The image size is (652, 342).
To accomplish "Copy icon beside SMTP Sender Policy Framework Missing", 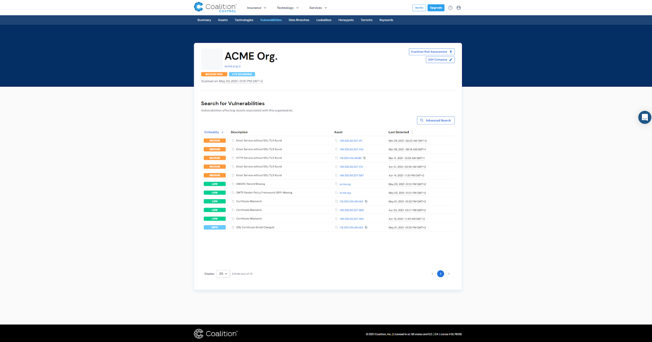I will pyautogui.click(x=233, y=193).
